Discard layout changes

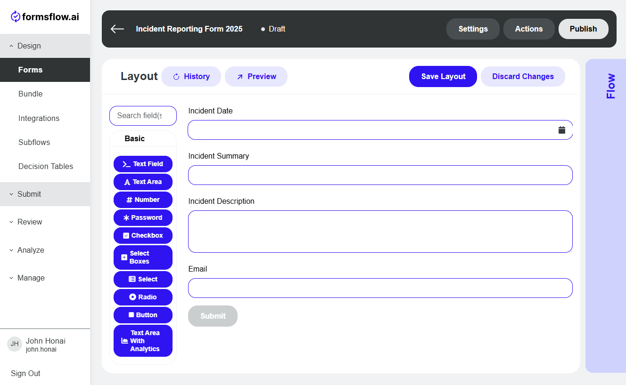(x=523, y=76)
